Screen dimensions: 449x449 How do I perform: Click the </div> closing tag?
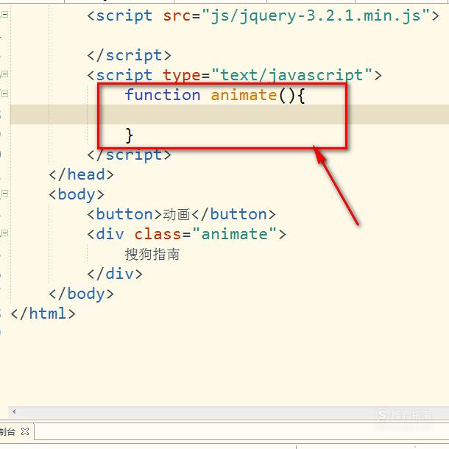click(115, 274)
